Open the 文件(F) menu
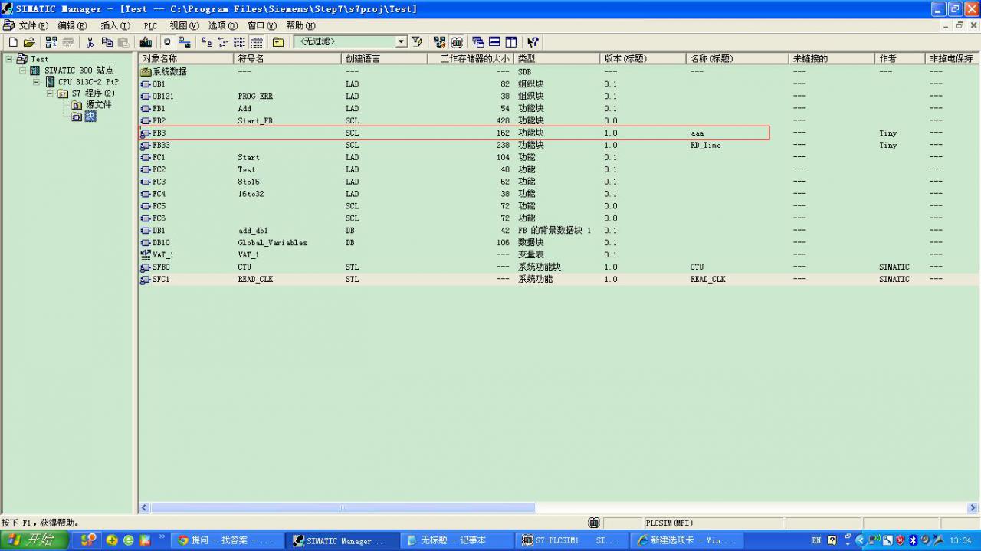Screen dimensions: 981x551 coord(33,25)
